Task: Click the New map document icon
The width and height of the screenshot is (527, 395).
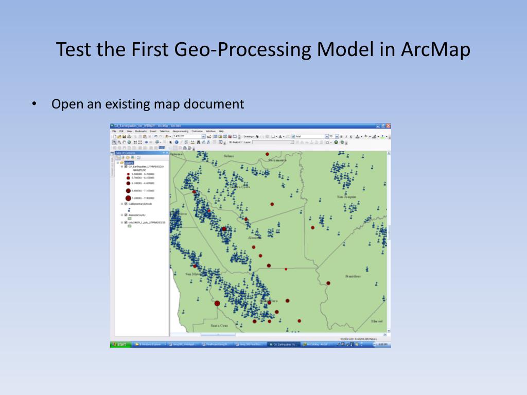Action: (x=114, y=137)
